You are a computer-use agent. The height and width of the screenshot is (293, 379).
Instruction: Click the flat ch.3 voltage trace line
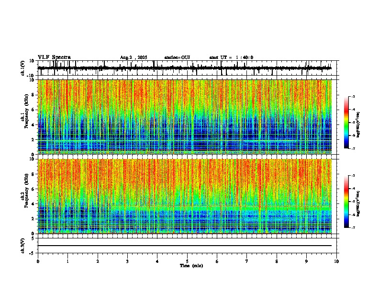point(184,246)
